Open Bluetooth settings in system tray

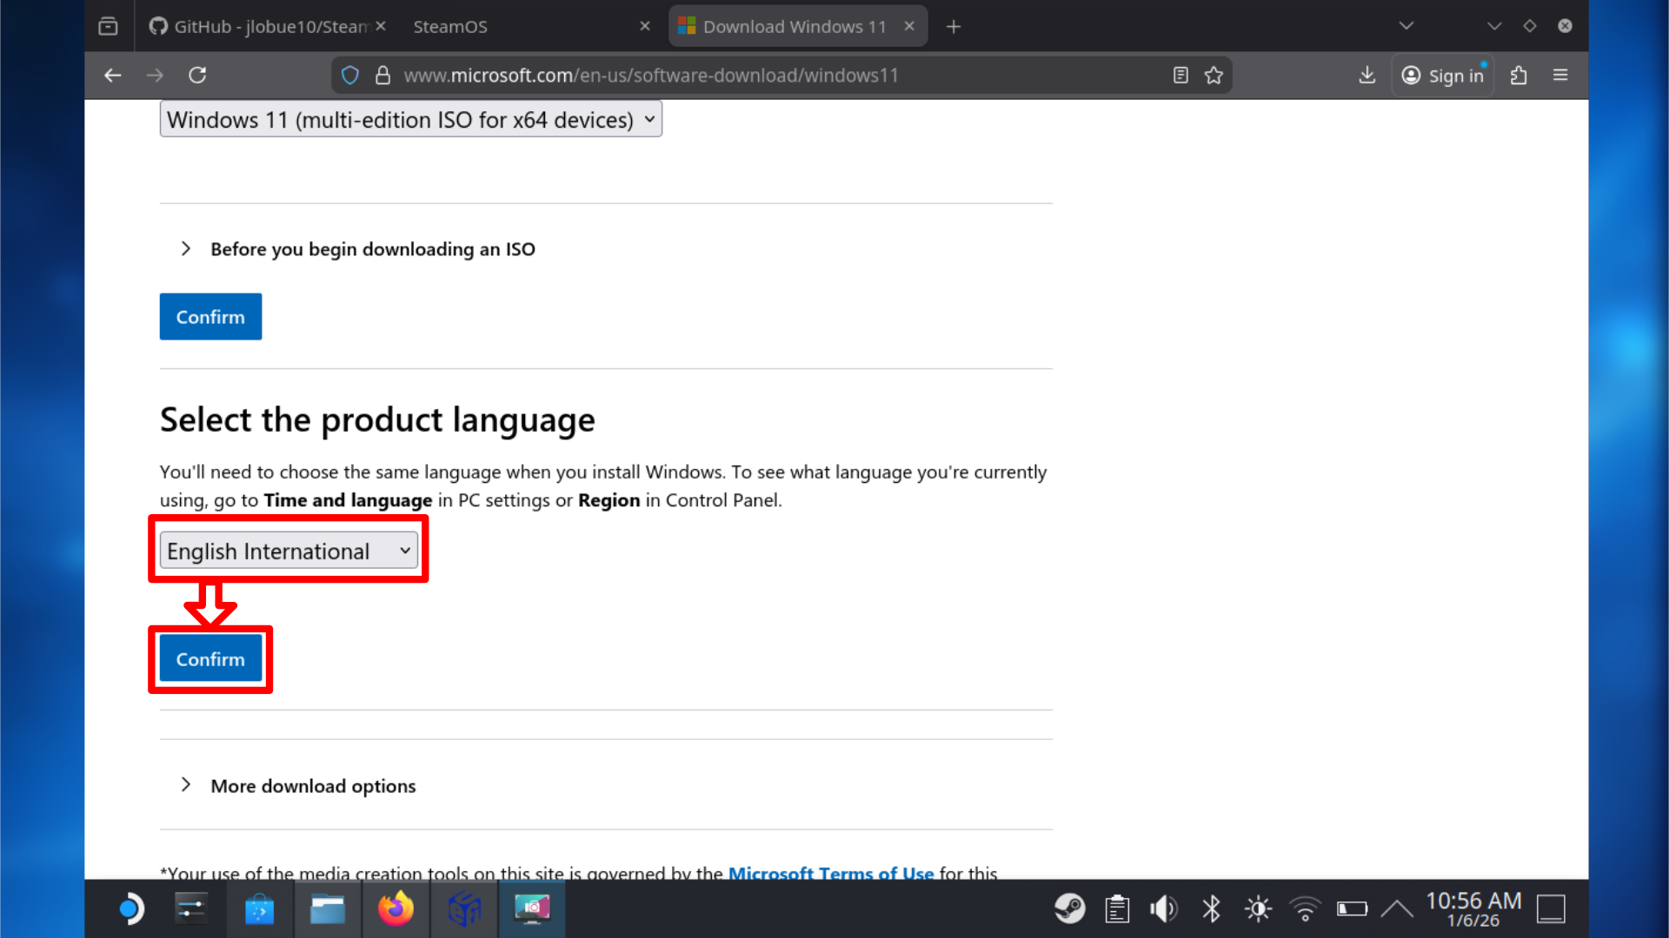1211,909
